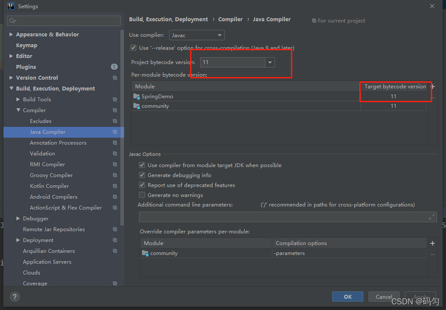Click the project-level icon beside Android Compilers

coord(115,197)
